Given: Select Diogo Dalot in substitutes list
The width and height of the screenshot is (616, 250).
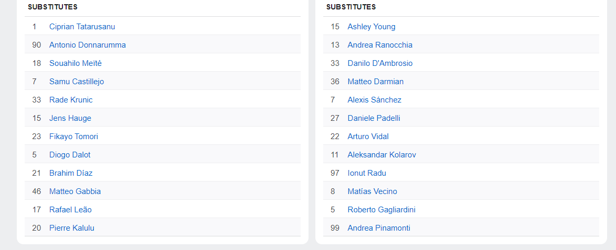Looking at the screenshot, I should coord(70,155).
